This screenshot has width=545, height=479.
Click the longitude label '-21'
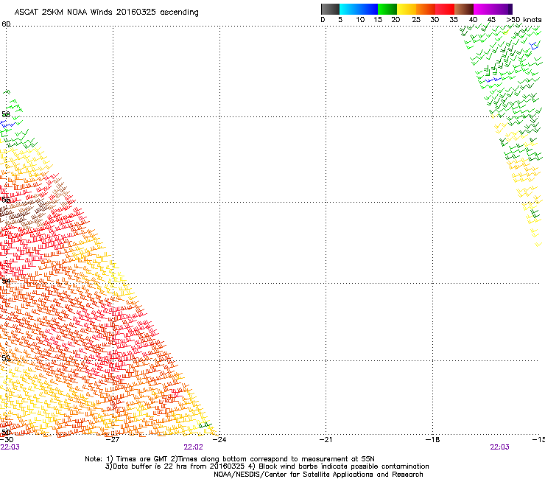(x=326, y=440)
